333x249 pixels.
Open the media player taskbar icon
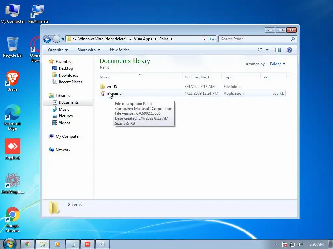57,244
